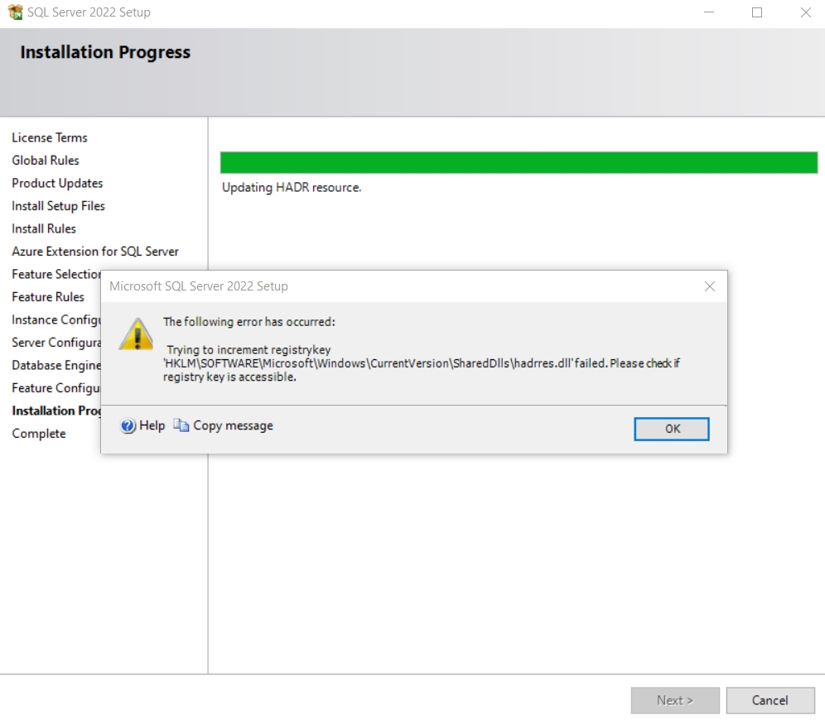The width and height of the screenshot is (825, 720).
Task: Click 'The following error has occurred' text
Action: 248,322
